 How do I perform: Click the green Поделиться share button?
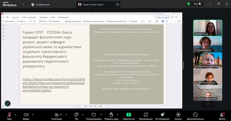coord(128,114)
